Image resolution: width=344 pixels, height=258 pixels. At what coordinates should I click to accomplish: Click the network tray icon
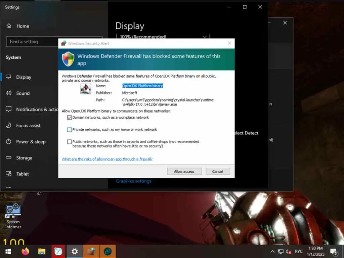click(281, 251)
